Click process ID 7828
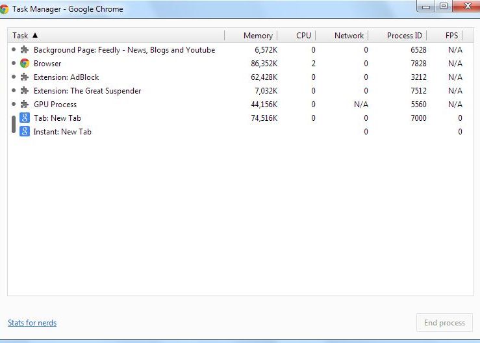The width and height of the screenshot is (480, 343). coord(418,64)
